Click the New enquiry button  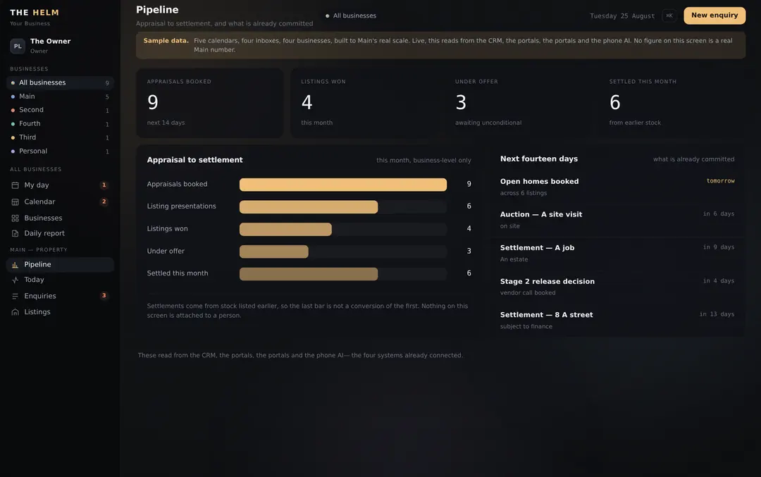(714, 16)
